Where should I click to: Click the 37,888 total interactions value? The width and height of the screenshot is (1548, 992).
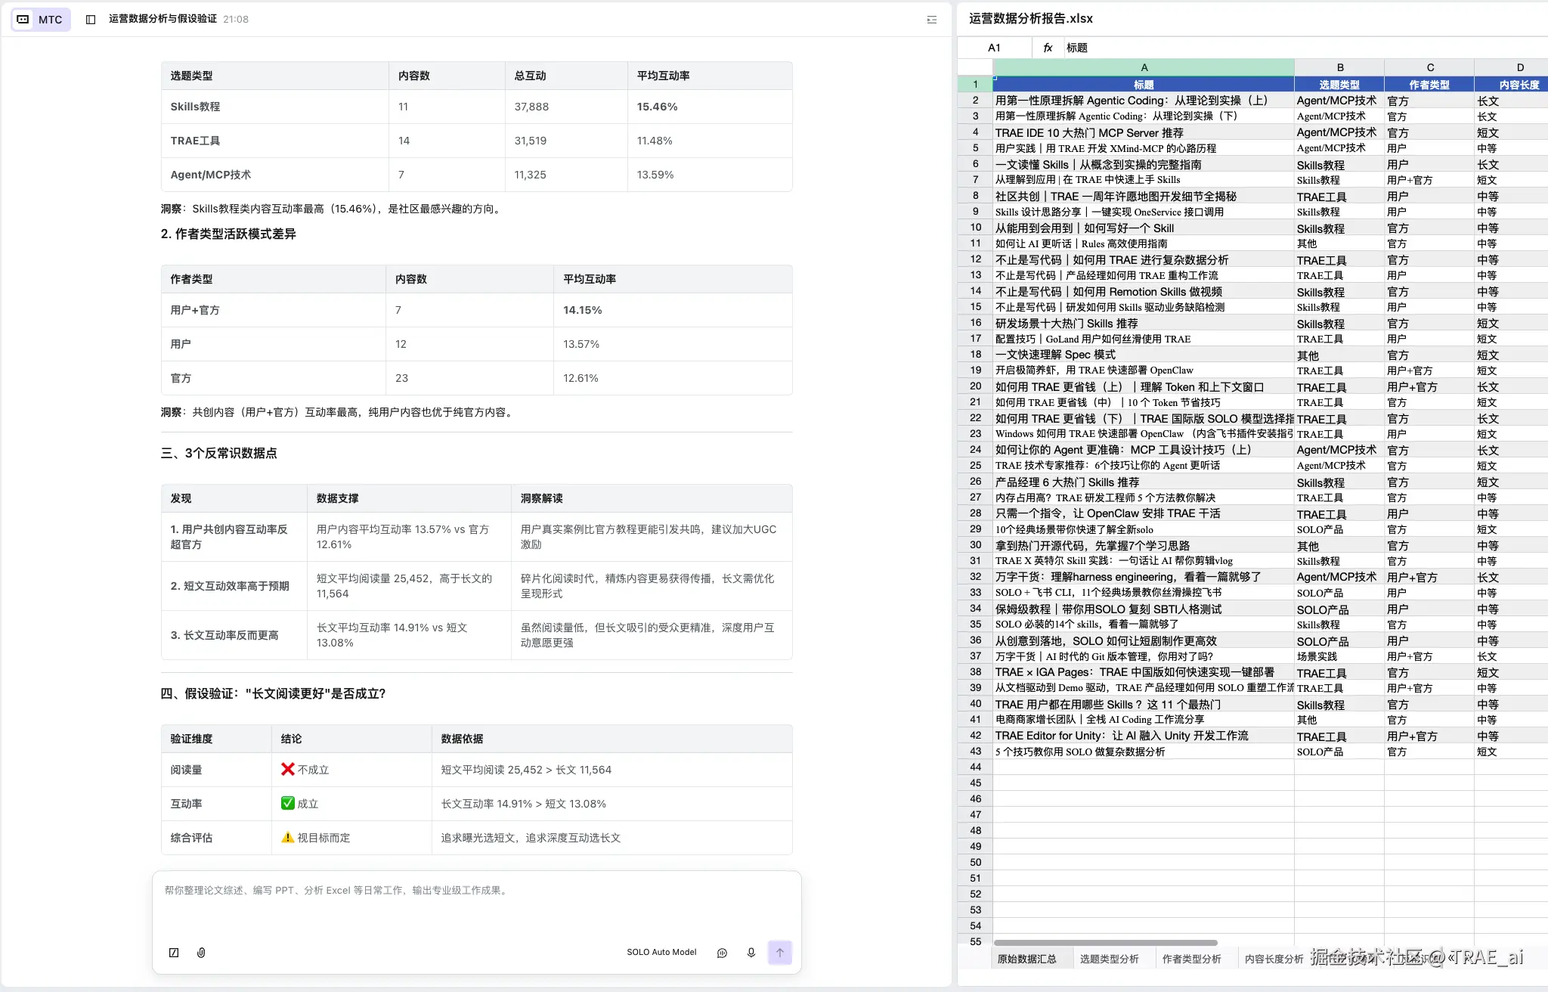[531, 107]
